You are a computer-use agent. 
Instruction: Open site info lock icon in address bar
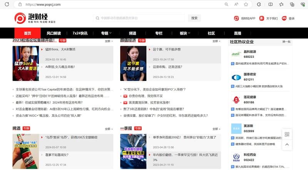[x=20, y=4]
